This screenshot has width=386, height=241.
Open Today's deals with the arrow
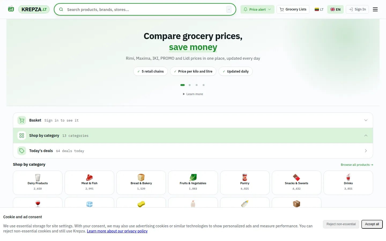(366, 151)
